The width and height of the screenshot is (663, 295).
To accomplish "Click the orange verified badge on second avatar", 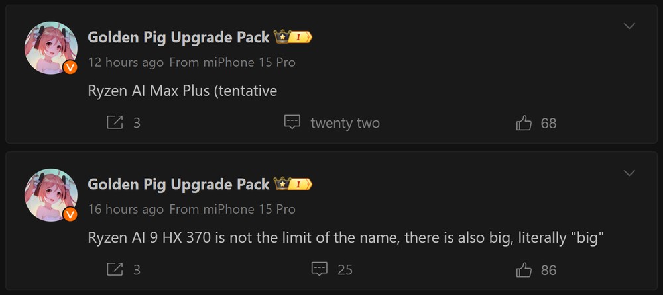I will (70, 214).
